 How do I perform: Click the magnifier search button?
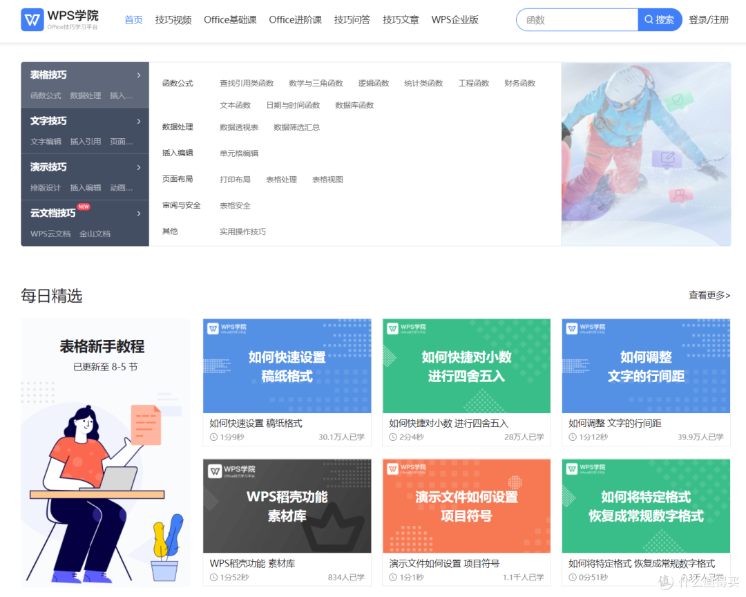click(x=660, y=19)
